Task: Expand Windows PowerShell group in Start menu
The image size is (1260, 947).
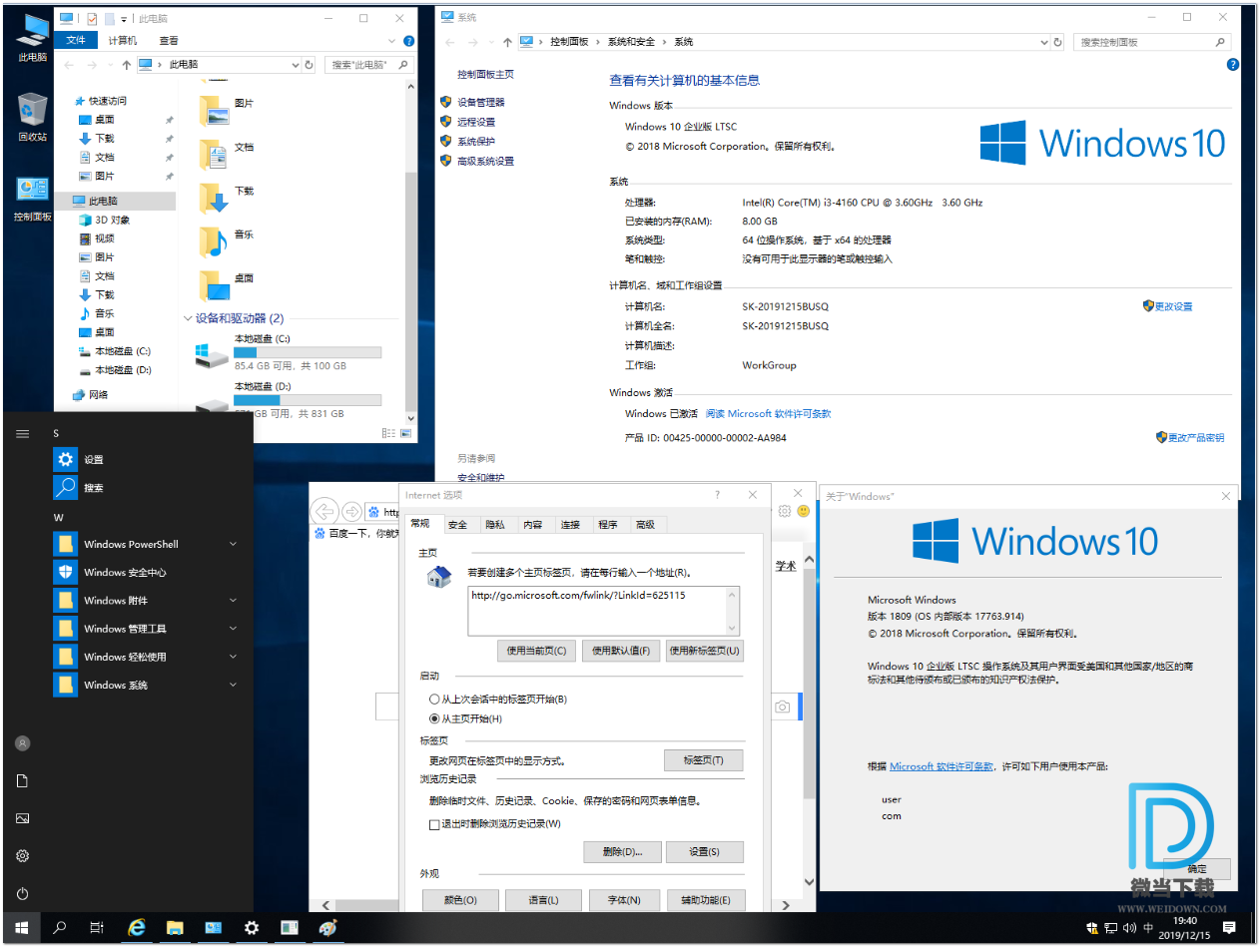Action: (x=233, y=544)
